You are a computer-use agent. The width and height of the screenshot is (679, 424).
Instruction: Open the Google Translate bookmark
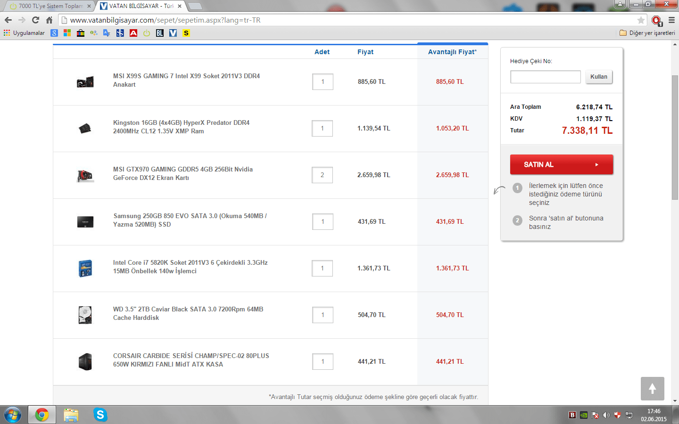pyautogui.click(x=107, y=33)
